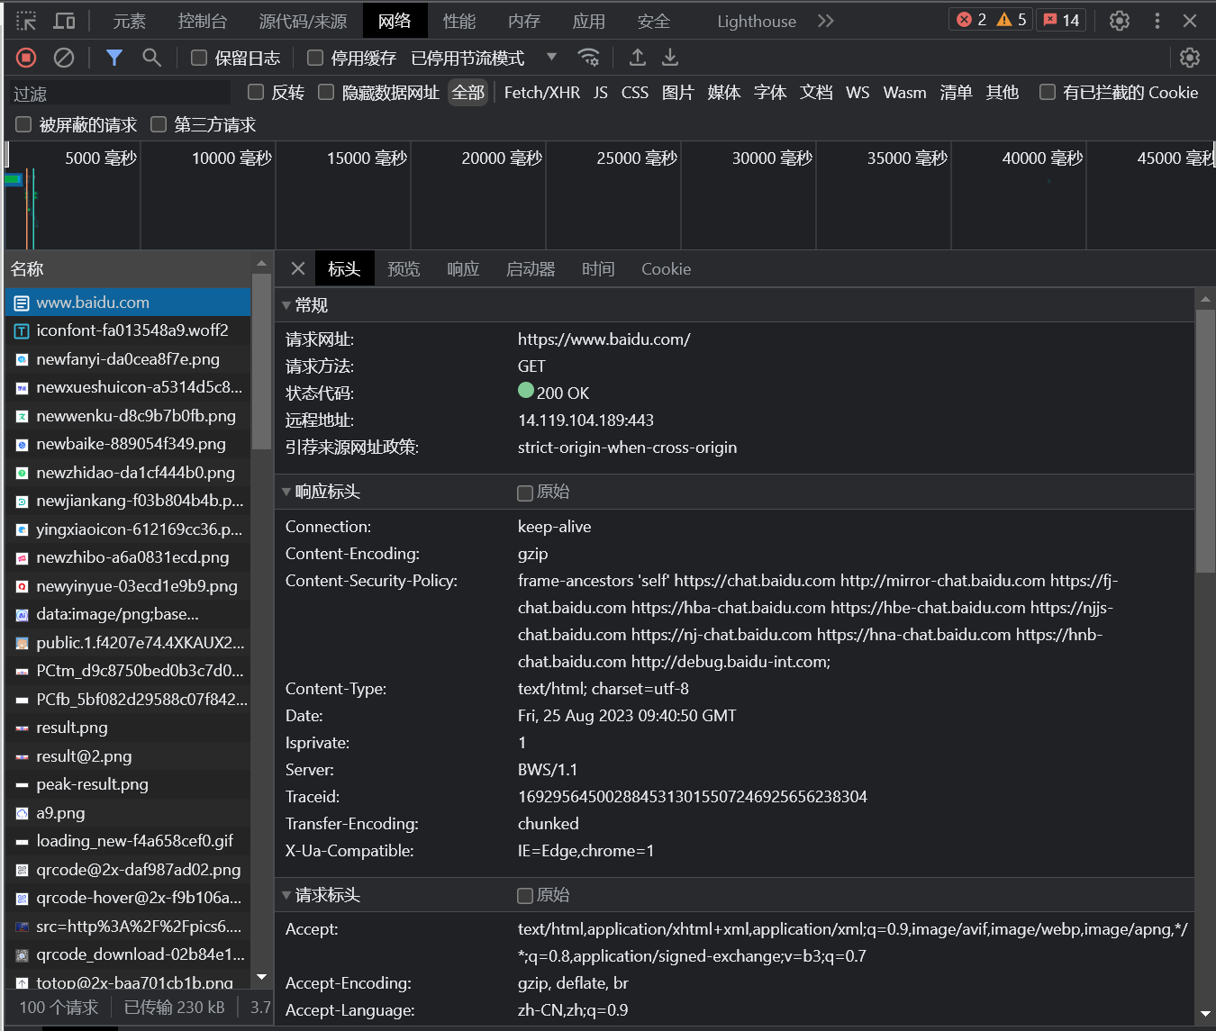Image resolution: width=1216 pixels, height=1031 pixels.
Task: Open DevTools three-dot menu
Action: 1157,21
